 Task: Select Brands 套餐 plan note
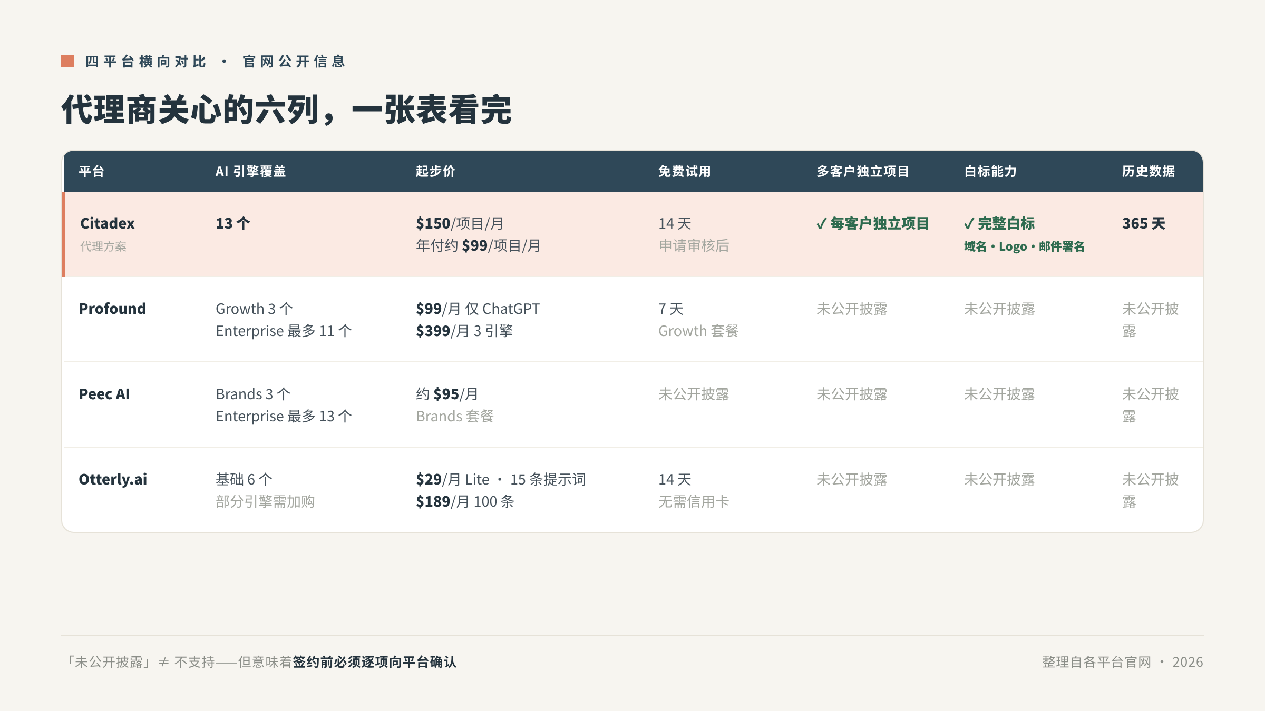[455, 416]
